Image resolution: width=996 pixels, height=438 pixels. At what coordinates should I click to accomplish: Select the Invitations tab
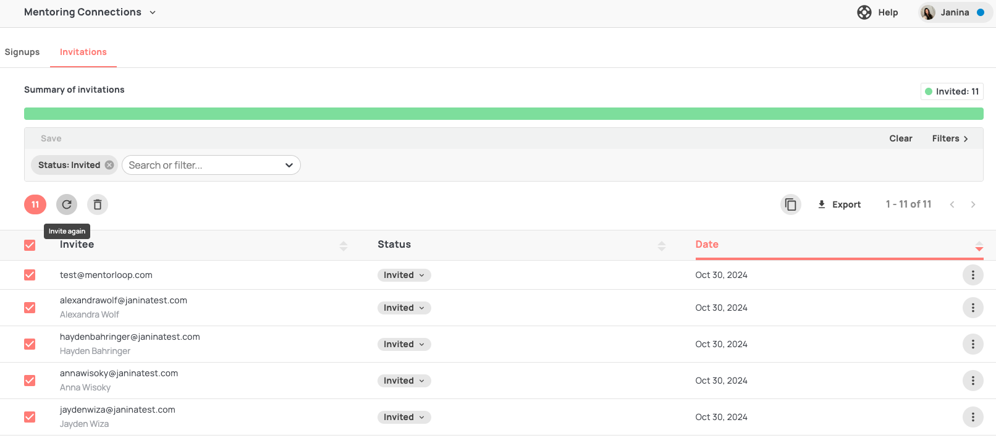coord(83,52)
